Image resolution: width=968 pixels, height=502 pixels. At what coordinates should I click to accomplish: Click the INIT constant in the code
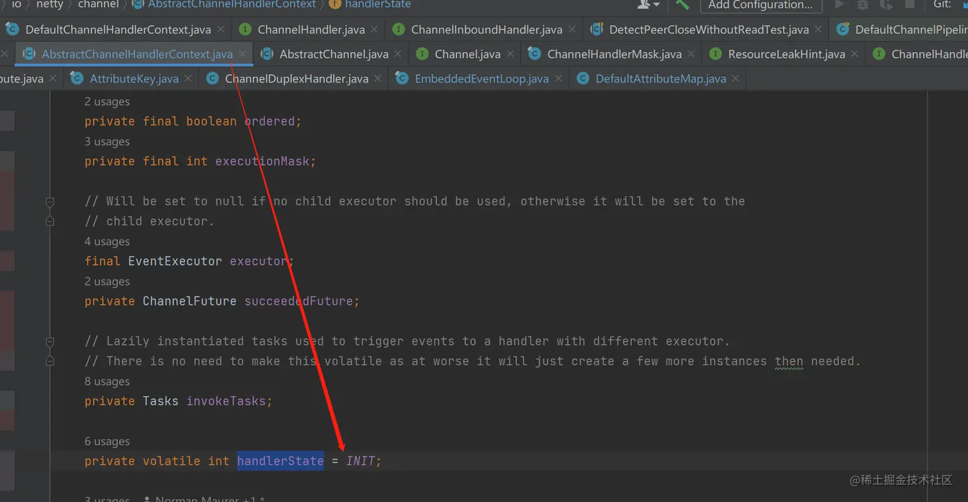pos(360,461)
